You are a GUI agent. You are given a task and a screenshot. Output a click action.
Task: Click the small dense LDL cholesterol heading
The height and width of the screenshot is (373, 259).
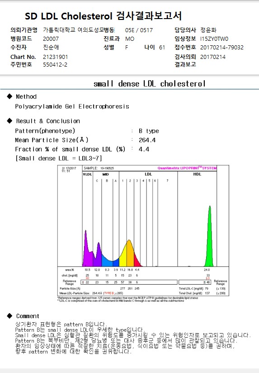pos(150,84)
